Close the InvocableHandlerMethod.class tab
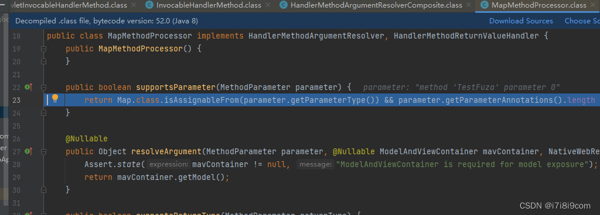 click(267, 5)
